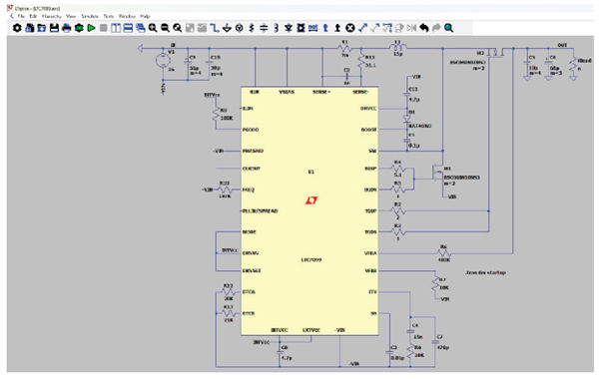Click the U1 reference label on the chip
601x379 pixels.
point(311,172)
